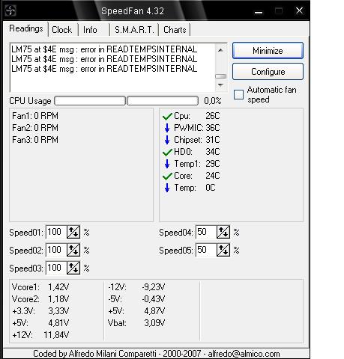Image resolution: width=344 pixels, height=359 pixels.
Task: Click the alfredo@almico.com email in footer
Action: coord(244,354)
